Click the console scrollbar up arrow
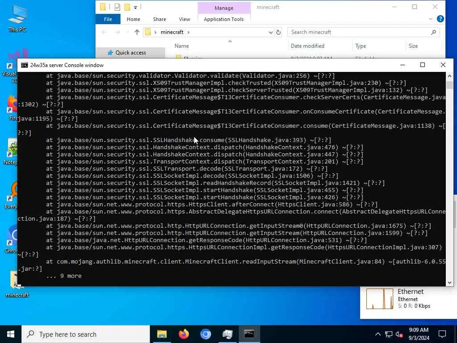The width and height of the screenshot is (457, 343). (x=449, y=76)
